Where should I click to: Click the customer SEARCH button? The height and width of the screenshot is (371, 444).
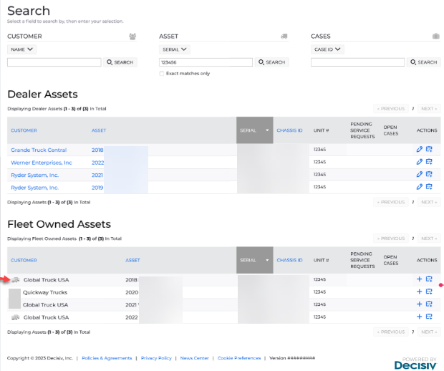point(120,62)
